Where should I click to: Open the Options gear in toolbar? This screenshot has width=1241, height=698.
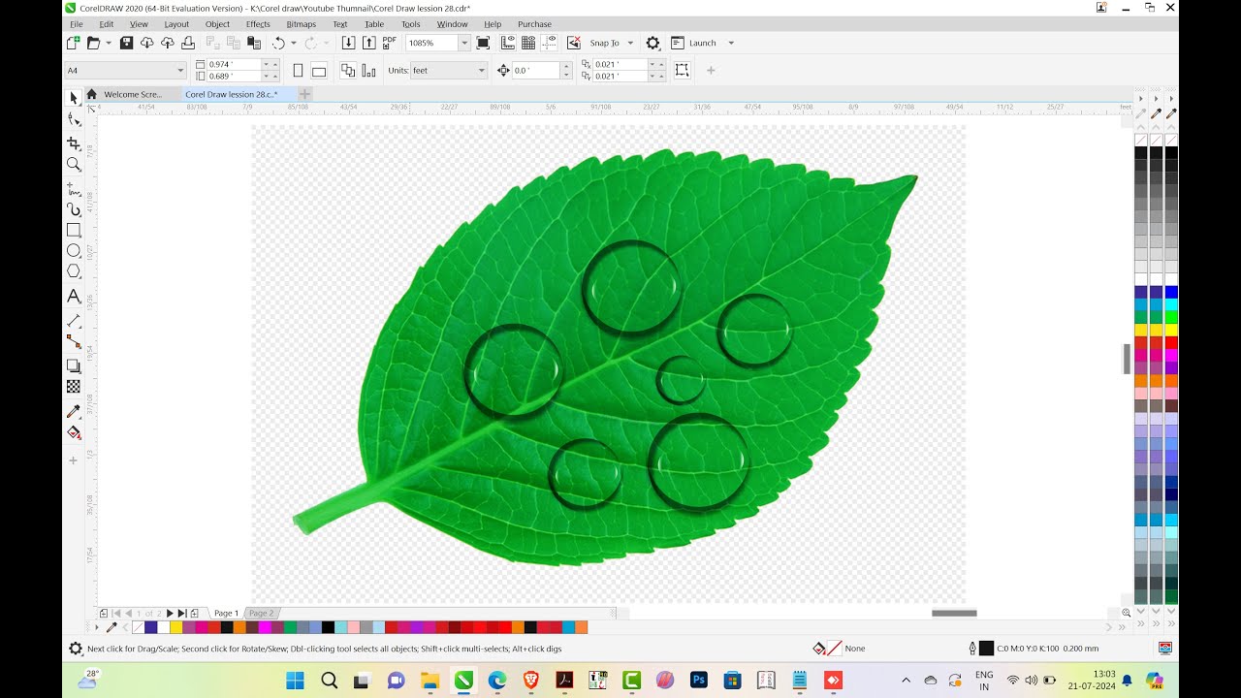(652, 43)
